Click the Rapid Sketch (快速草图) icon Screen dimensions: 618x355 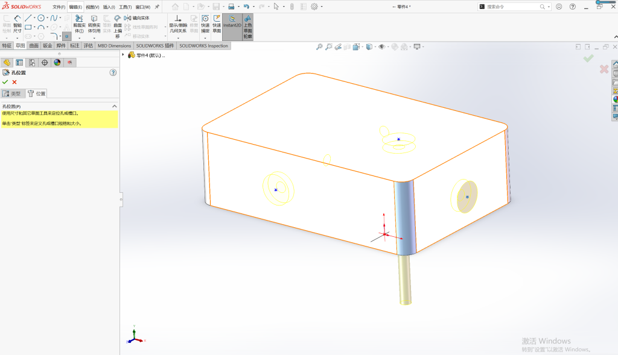pyautogui.click(x=217, y=24)
